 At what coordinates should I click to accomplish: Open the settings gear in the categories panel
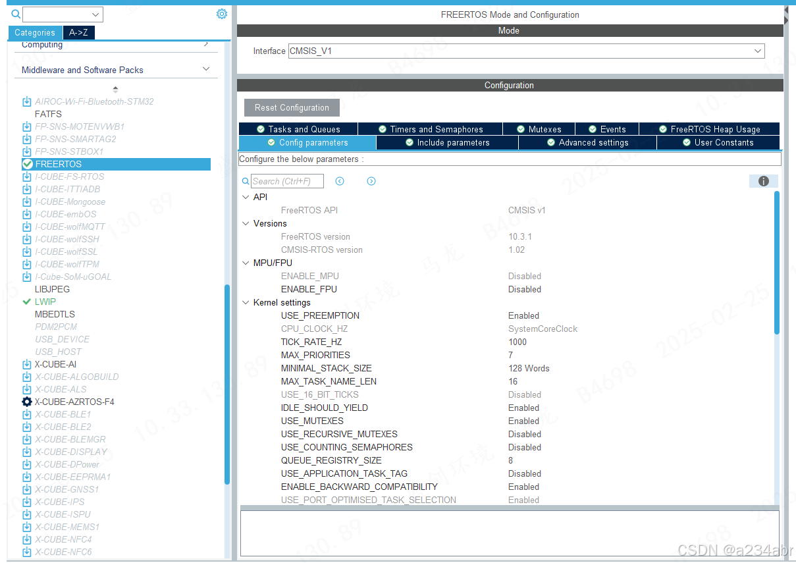click(x=222, y=14)
